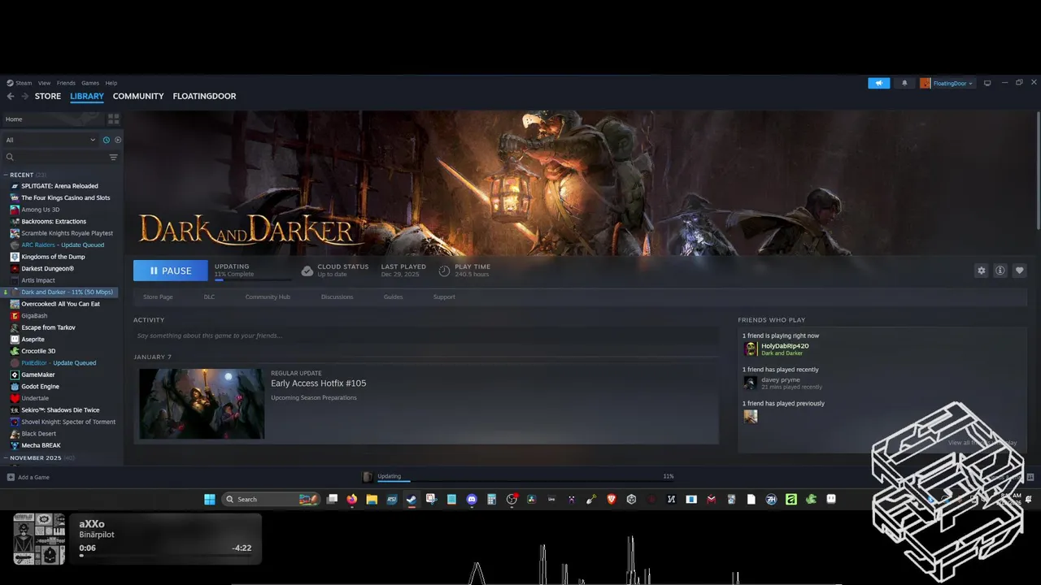Open the Games menu
This screenshot has height=585, width=1041.
(x=90, y=83)
